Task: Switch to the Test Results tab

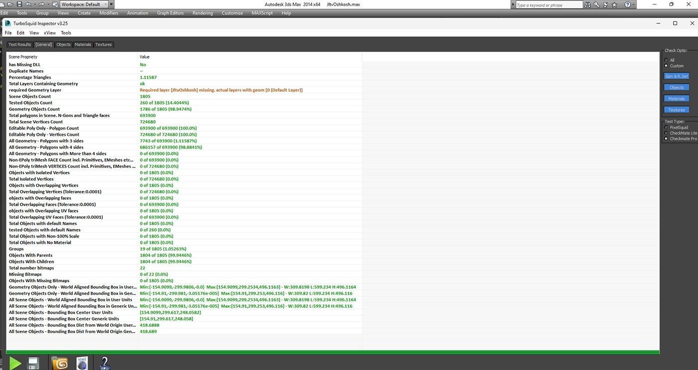Action: coord(19,44)
